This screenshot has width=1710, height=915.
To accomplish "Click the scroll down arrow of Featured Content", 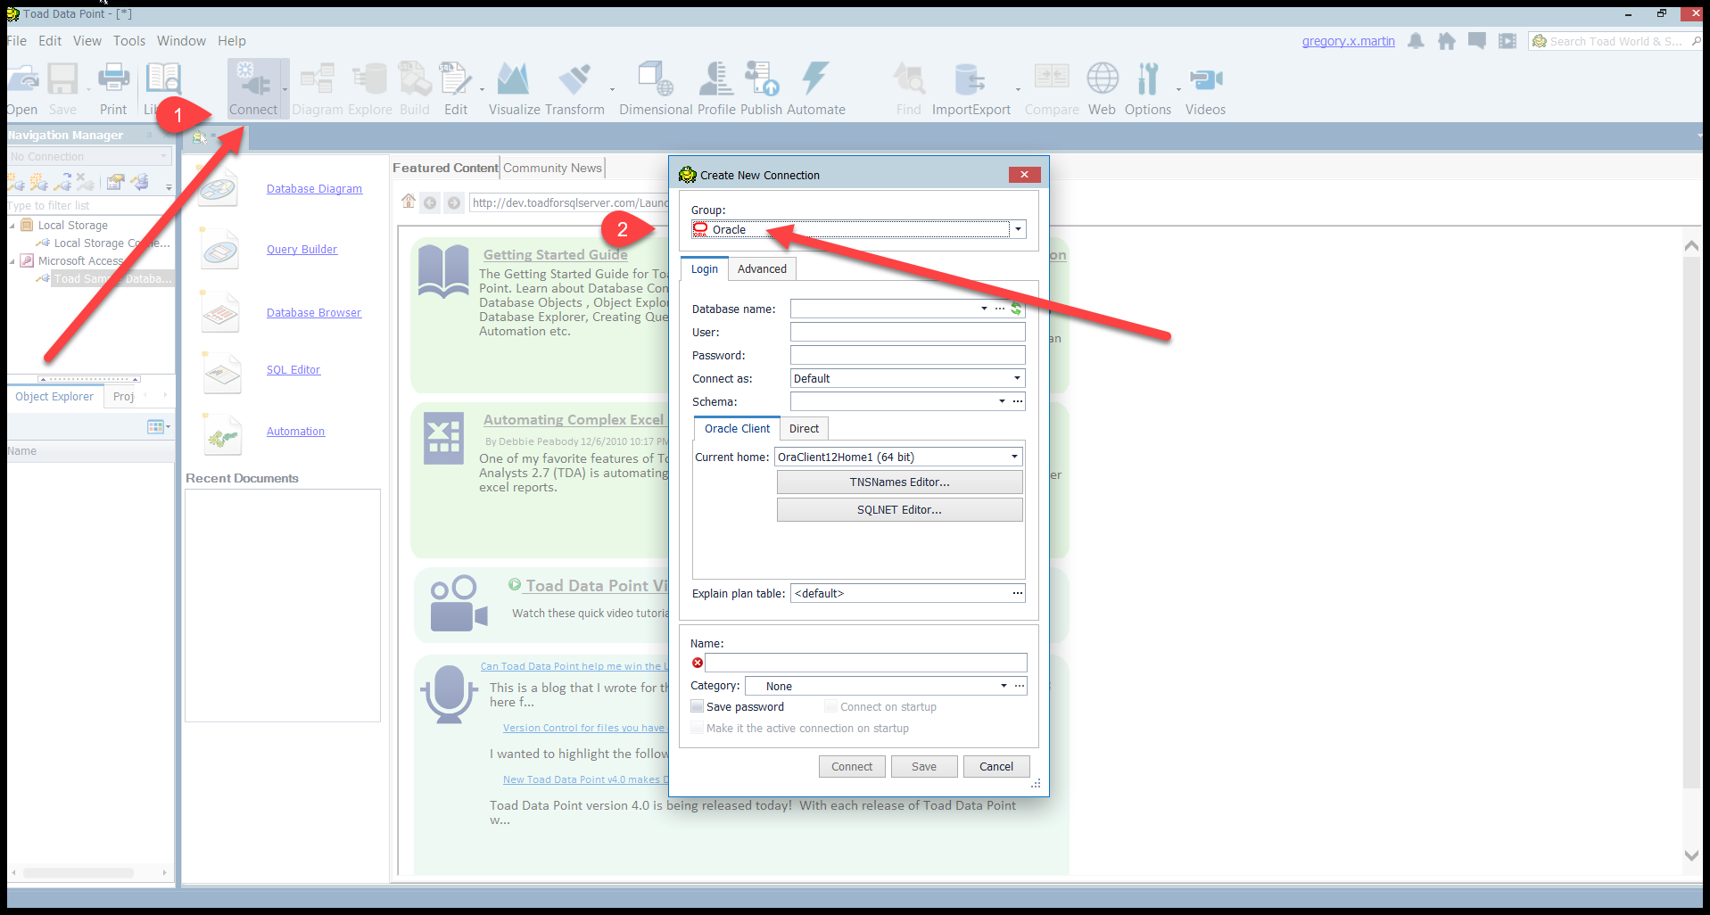I will (1691, 855).
